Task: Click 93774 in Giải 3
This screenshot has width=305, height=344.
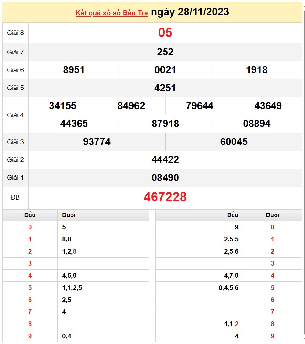Action: coord(96,142)
